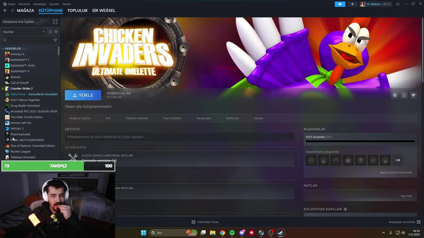Click the YÜKLE install button

click(83, 95)
